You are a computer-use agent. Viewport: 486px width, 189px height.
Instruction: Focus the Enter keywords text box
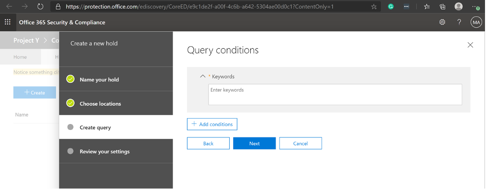(335, 94)
